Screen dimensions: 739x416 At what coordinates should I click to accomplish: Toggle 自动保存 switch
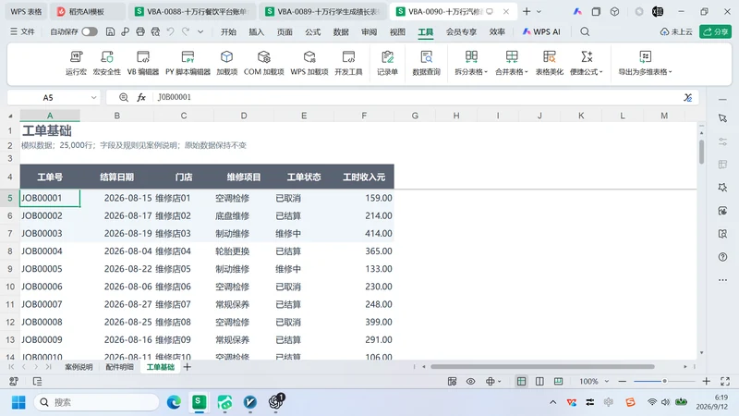pyautogui.click(x=90, y=31)
